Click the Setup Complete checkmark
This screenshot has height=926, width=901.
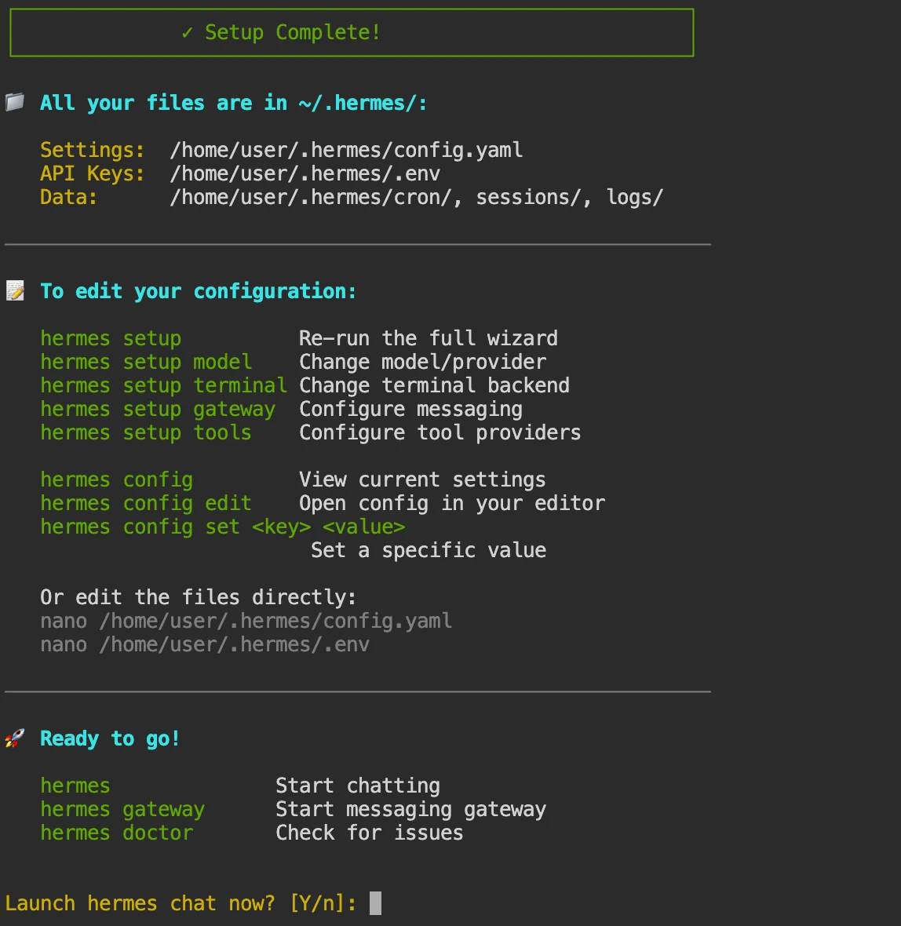coord(188,32)
